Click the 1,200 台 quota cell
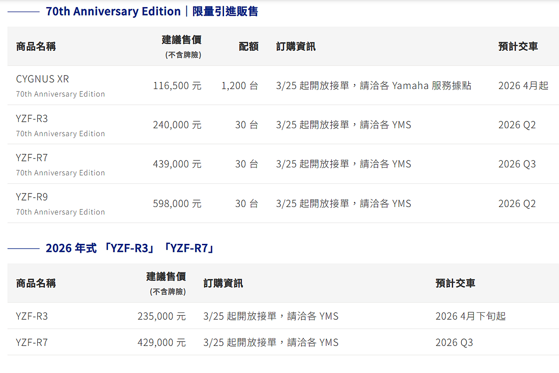Viewport: 559px width, 373px height. pyautogui.click(x=239, y=86)
